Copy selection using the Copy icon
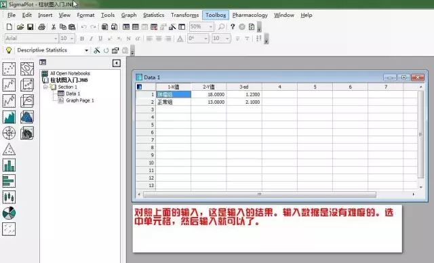The image size is (434, 263). tap(63, 27)
